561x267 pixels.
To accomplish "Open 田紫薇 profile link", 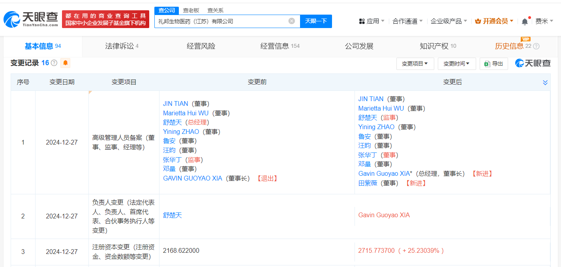I will pos(368,183).
